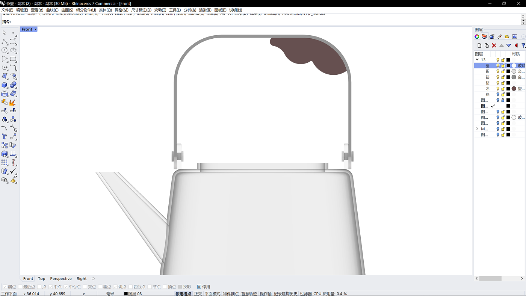Delete layer using the red X icon

coord(494,45)
